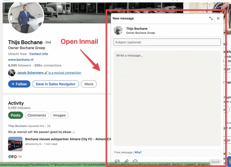Select the Images activity filter

click(59, 115)
